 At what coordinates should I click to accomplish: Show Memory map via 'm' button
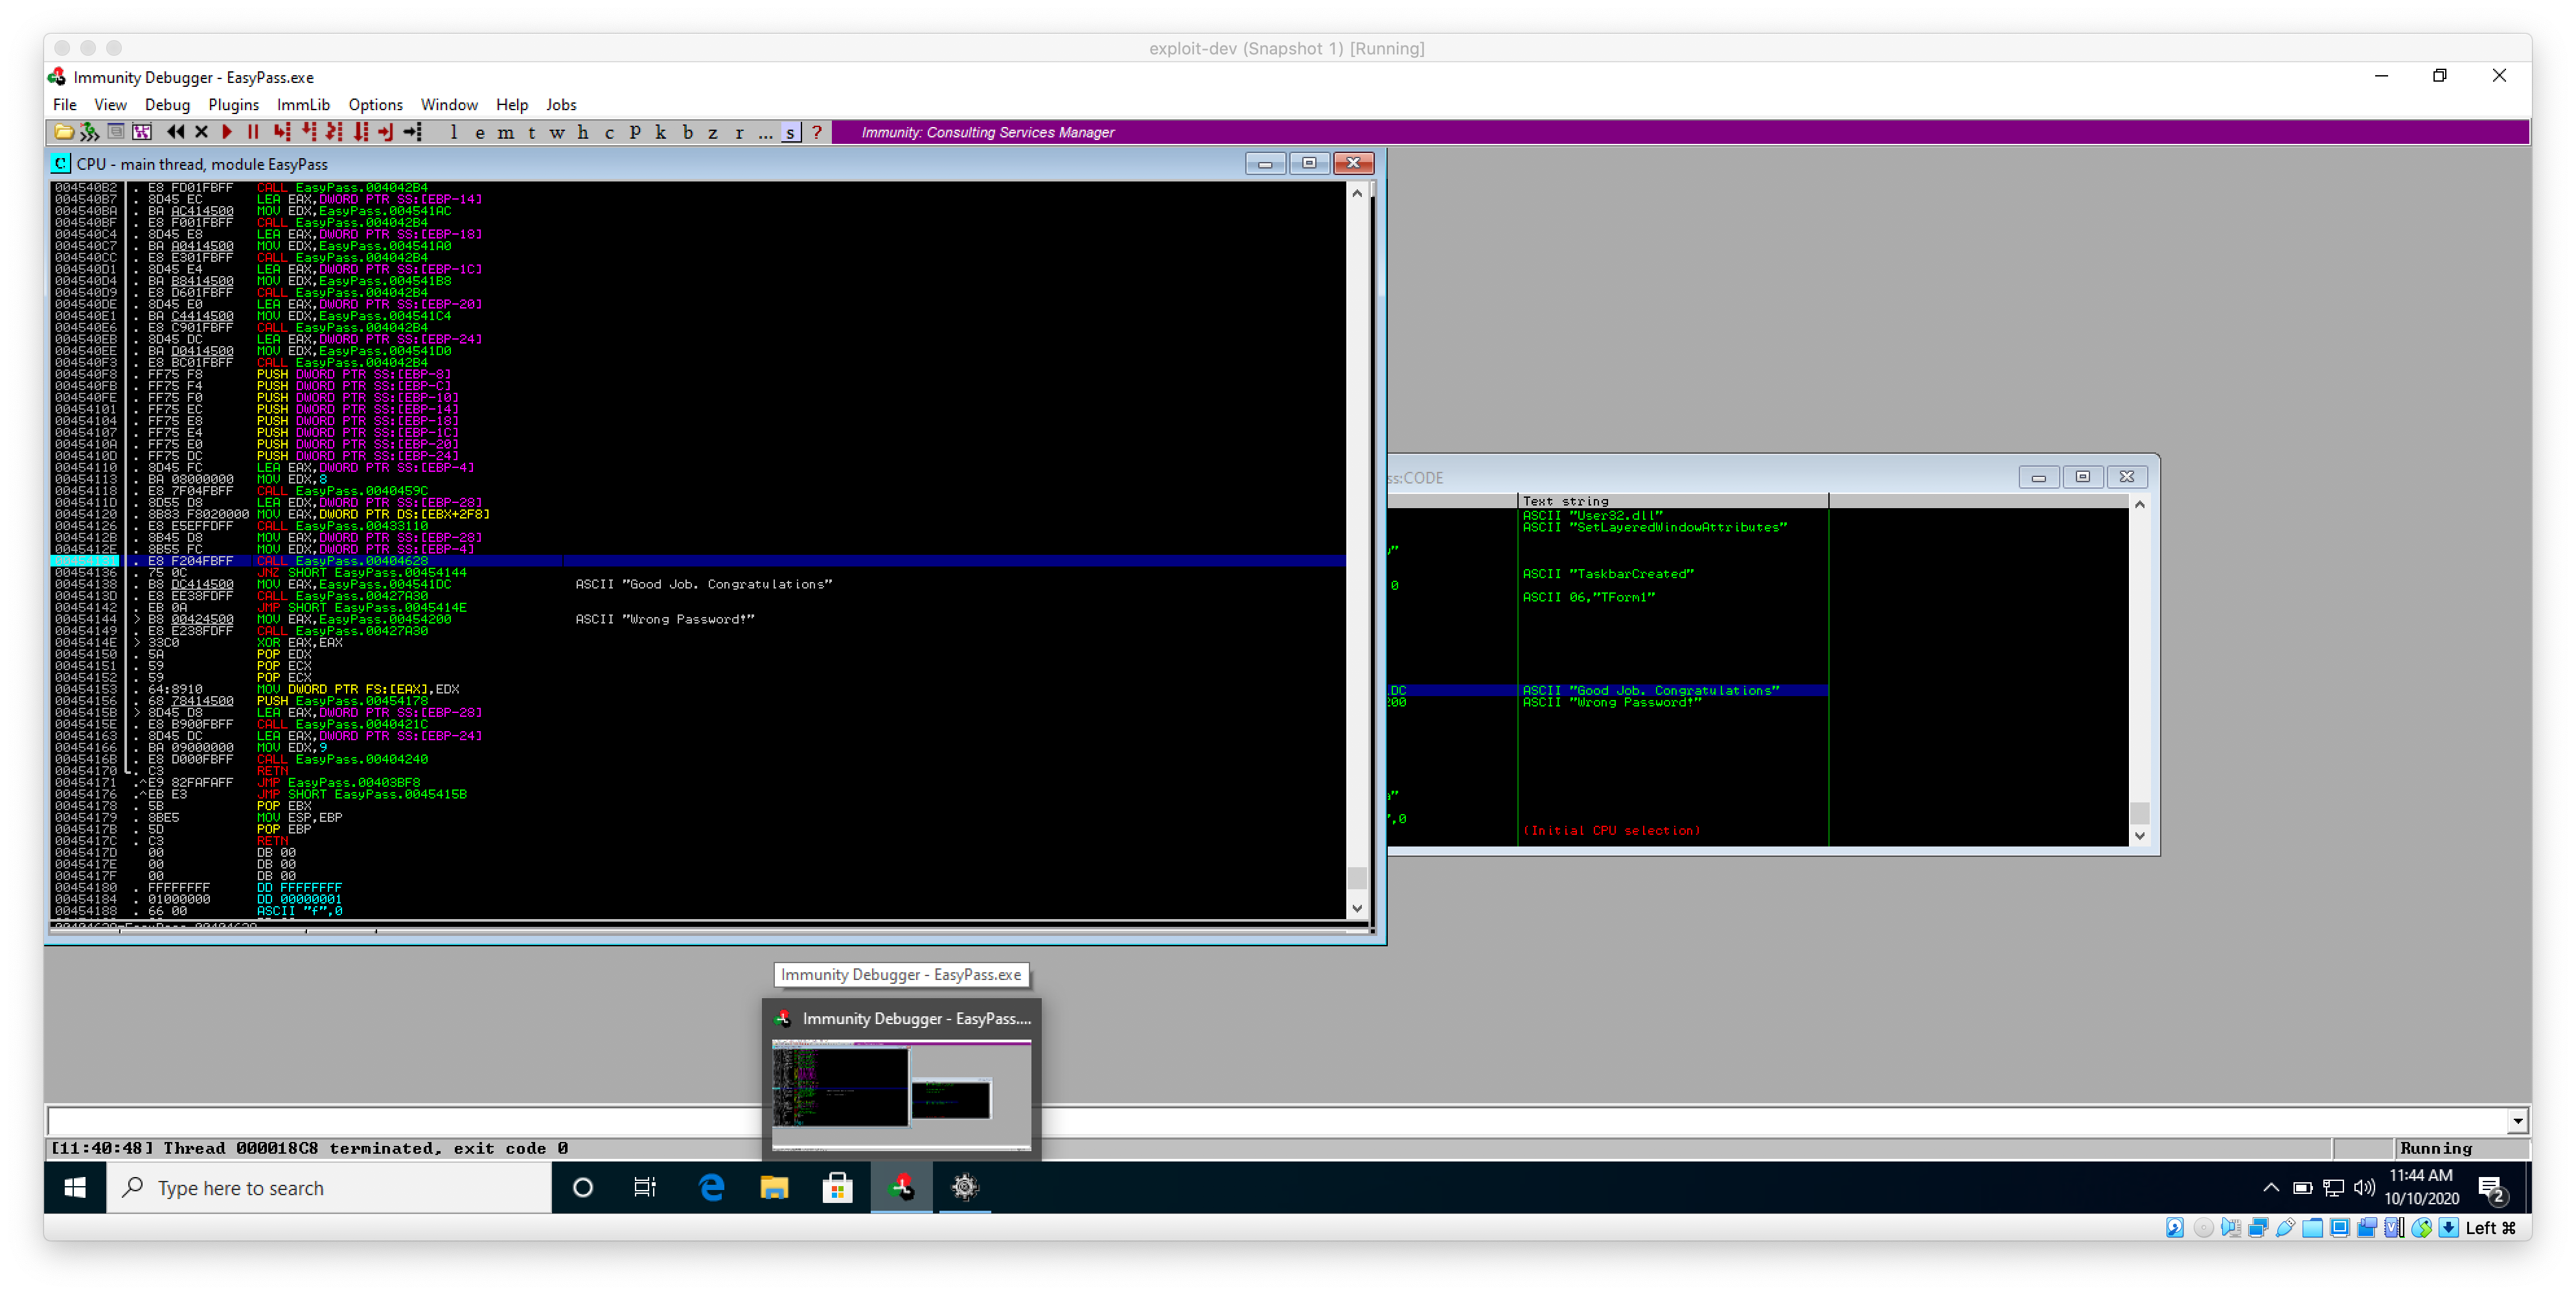506,132
